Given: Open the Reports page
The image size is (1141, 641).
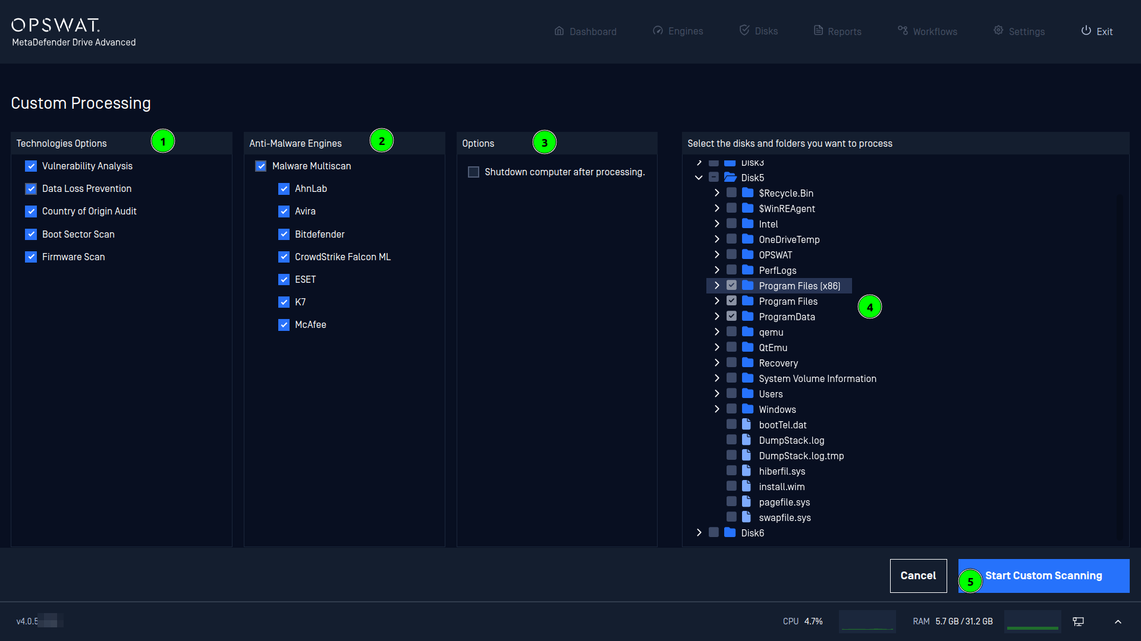Looking at the screenshot, I should point(837,31).
